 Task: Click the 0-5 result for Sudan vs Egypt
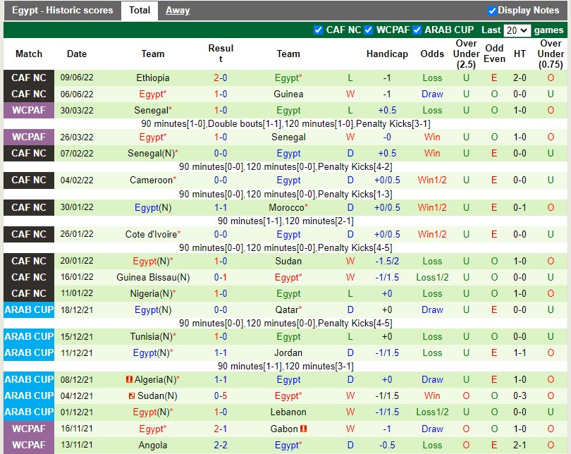click(x=221, y=395)
